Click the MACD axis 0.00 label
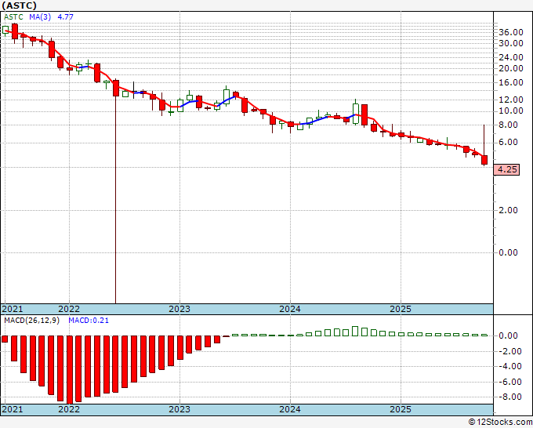This screenshot has height=428, width=533. pos(508,336)
